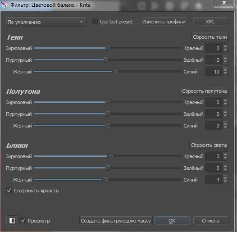Increase Блики Зелёный value with up arrow
The width and height of the screenshot is (237, 232).
pos(225,166)
